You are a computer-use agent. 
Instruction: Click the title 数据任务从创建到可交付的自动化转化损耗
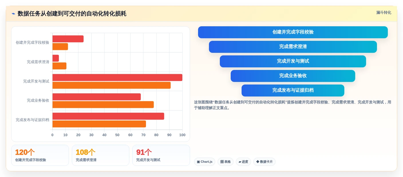[72, 14]
